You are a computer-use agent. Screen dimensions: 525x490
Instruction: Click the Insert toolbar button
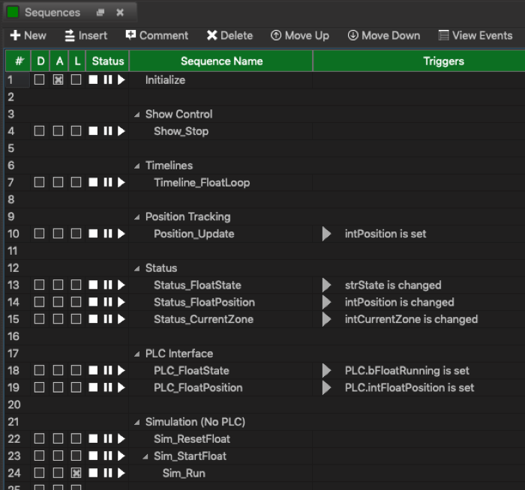(x=86, y=35)
